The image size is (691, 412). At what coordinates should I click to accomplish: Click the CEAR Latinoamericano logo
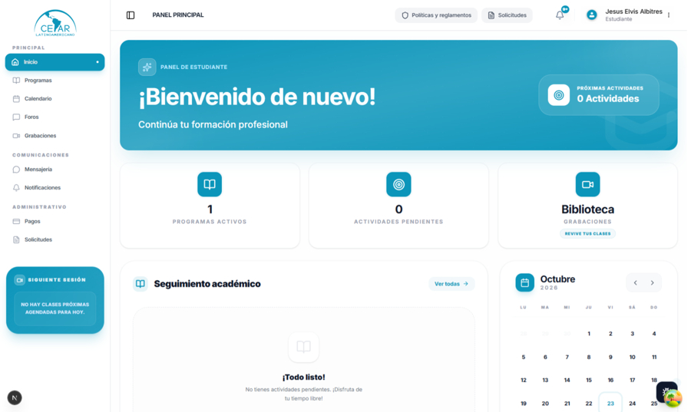tap(55, 23)
